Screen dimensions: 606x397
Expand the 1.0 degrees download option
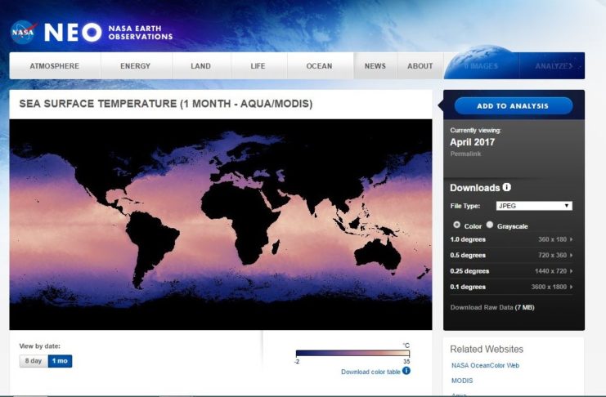(511, 239)
